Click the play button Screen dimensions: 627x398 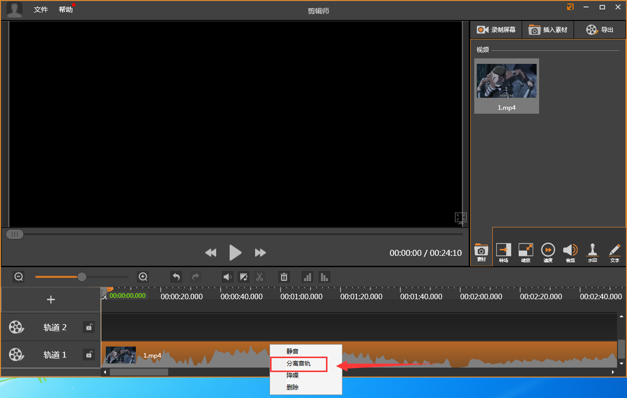[236, 252]
